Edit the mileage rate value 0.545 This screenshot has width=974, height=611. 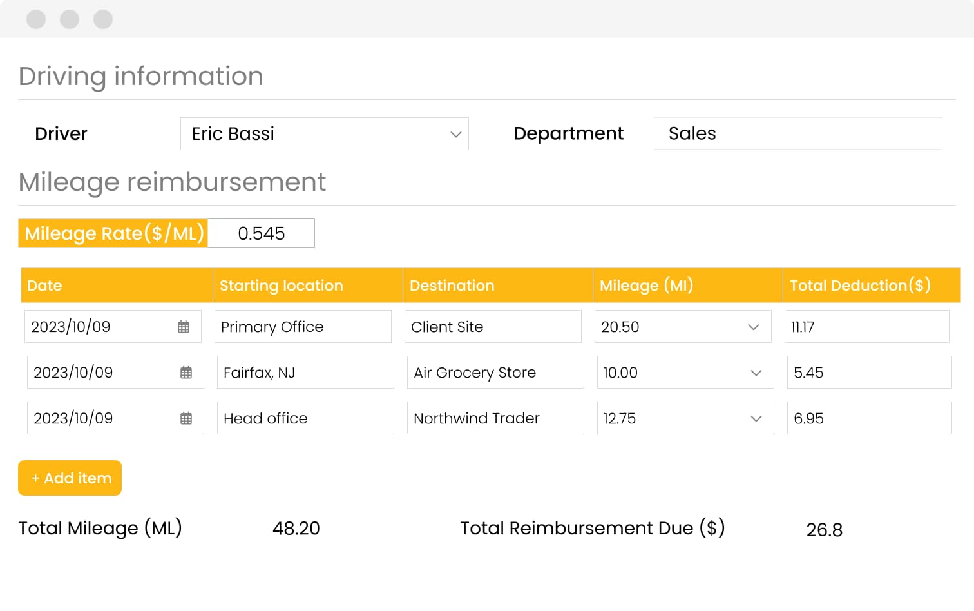coord(261,233)
